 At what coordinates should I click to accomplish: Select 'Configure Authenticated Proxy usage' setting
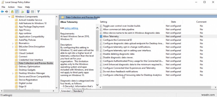[133, 61]
